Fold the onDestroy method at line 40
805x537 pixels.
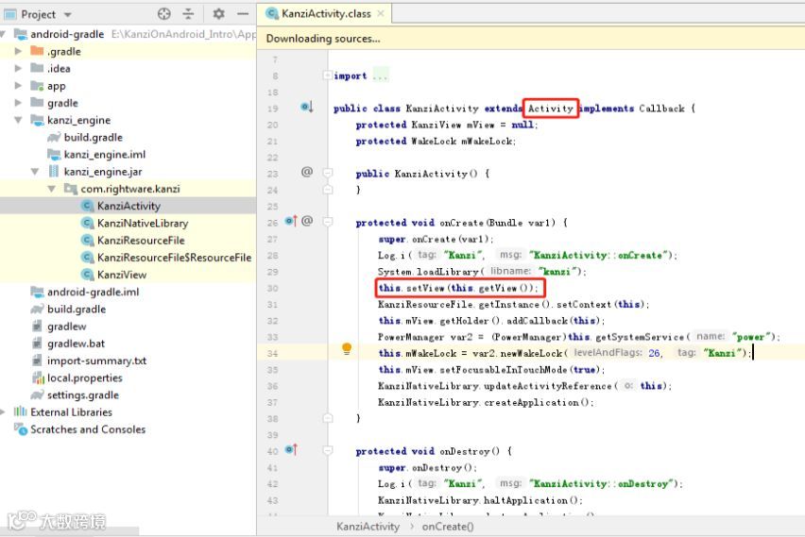(328, 451)
